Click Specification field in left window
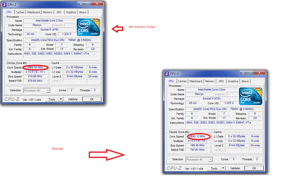Image resolution: width=288 pixels, height=180 pixels. 61,40
